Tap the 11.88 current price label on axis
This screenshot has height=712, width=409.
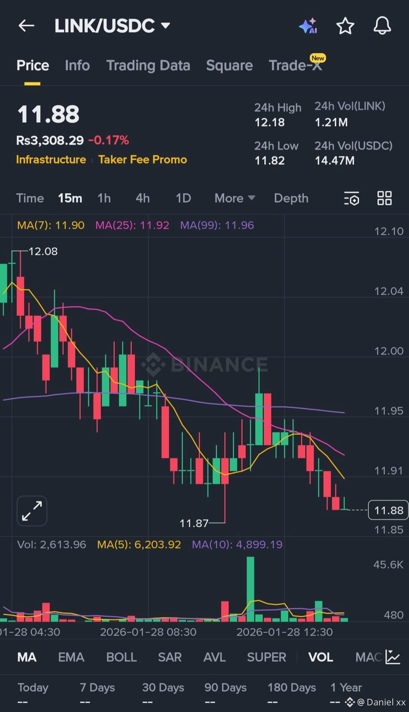[x=389, y=510]
